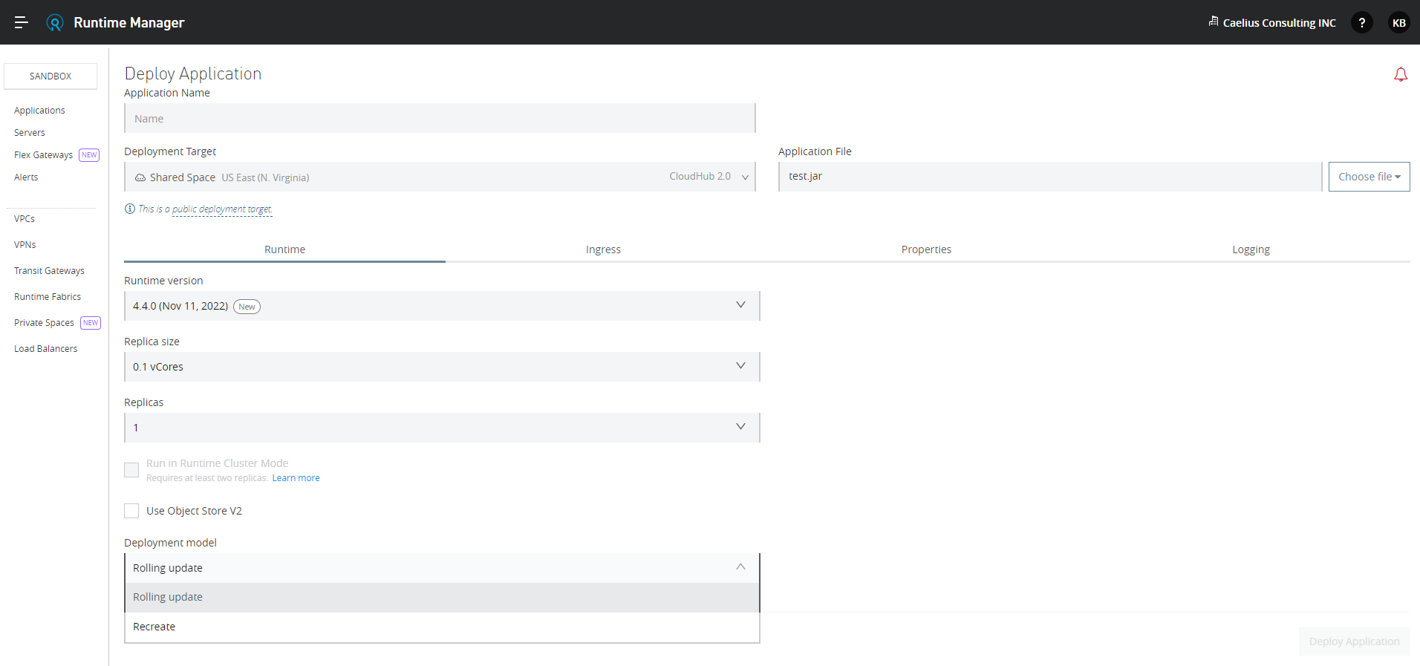Click the Deploy Application button

click(x=1354, y=641)
